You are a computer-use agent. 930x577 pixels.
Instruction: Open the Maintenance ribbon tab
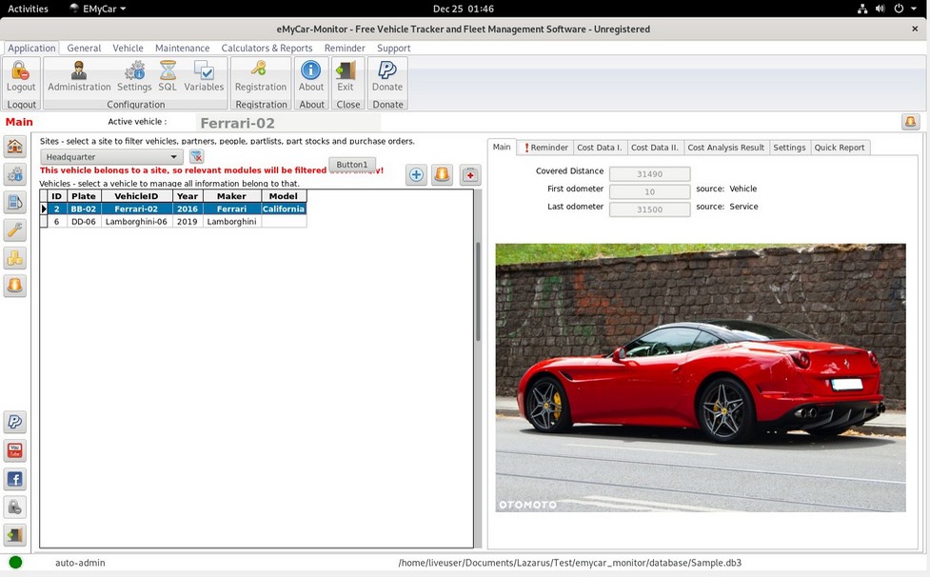pos(182,48)
